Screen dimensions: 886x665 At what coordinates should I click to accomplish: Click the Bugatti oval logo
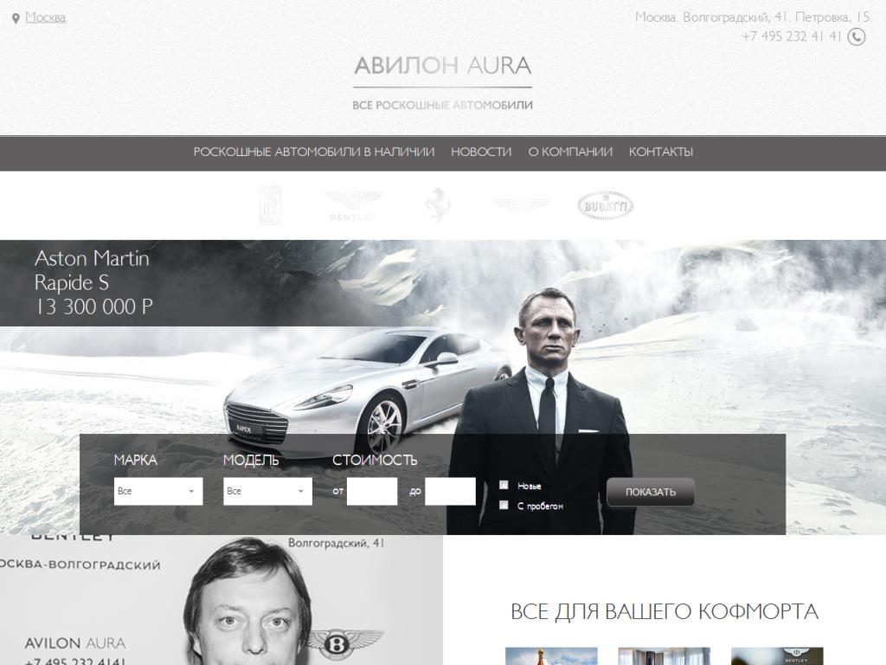(x=605, y=205)
